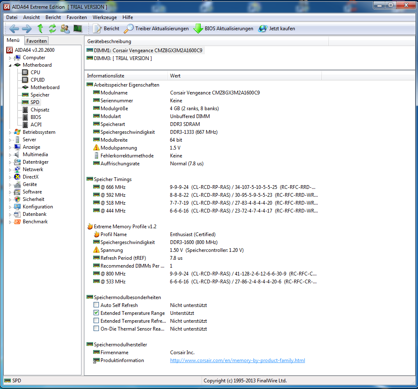Expand the Datenträger node
The image size is (418, 389).
pos(10,162)
